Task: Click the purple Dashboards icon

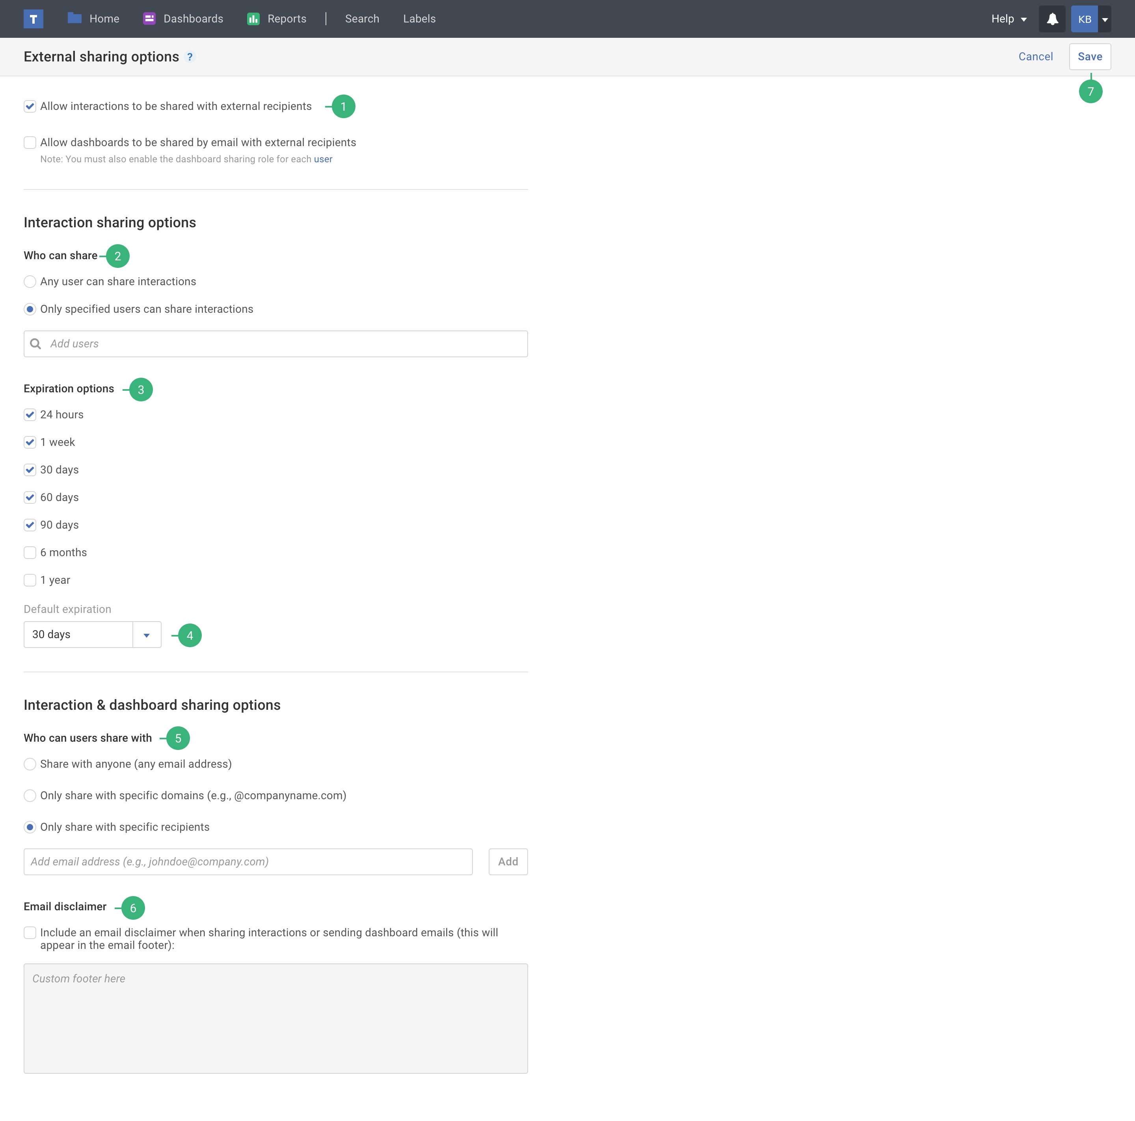Action: [149, 19]
